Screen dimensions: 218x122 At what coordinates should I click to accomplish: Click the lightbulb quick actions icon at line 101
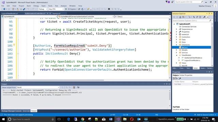point(14,45)
